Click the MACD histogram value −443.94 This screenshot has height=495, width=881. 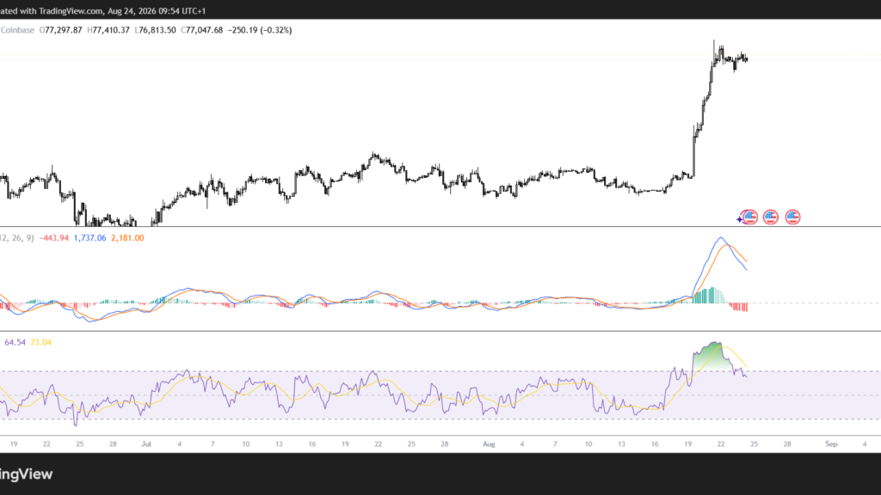54,238
